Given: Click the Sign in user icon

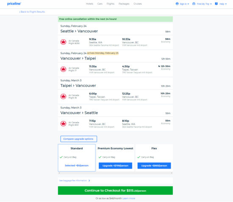Looking at the screenshot, I should (177, 4).
